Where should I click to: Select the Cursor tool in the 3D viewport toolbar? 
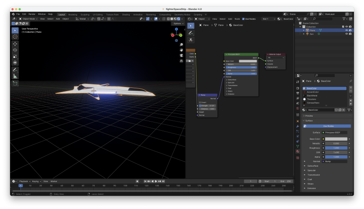pyautogui.click(x=15, y=36)
